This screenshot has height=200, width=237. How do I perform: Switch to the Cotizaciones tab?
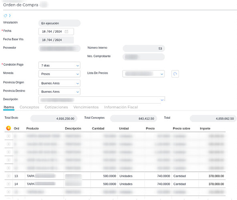[56, 107]
